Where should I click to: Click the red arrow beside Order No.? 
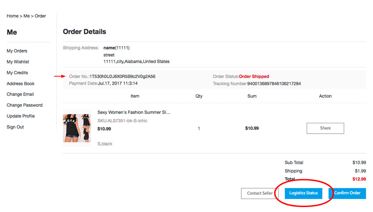coord(60,76)
